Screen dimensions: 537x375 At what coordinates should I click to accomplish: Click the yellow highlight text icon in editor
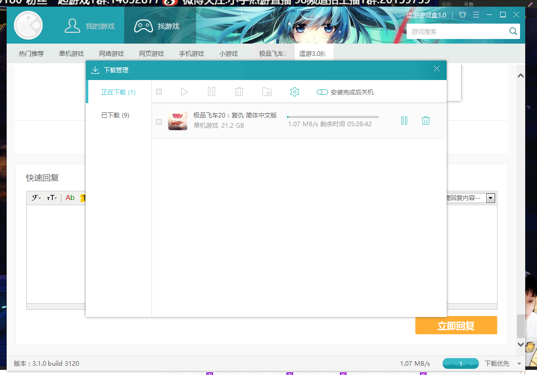coord(83,198)
